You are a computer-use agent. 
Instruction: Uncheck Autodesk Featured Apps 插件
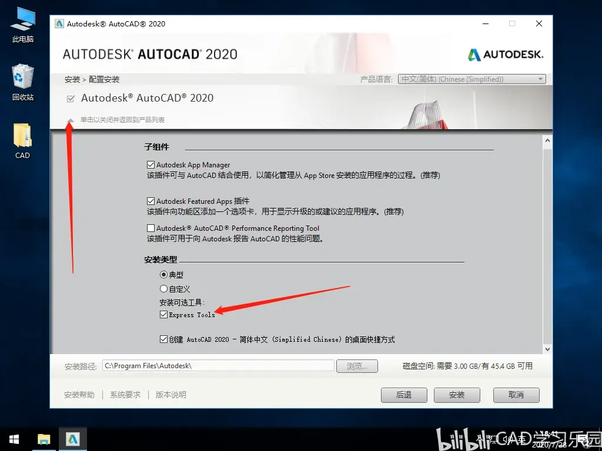(x=151, y=201)
